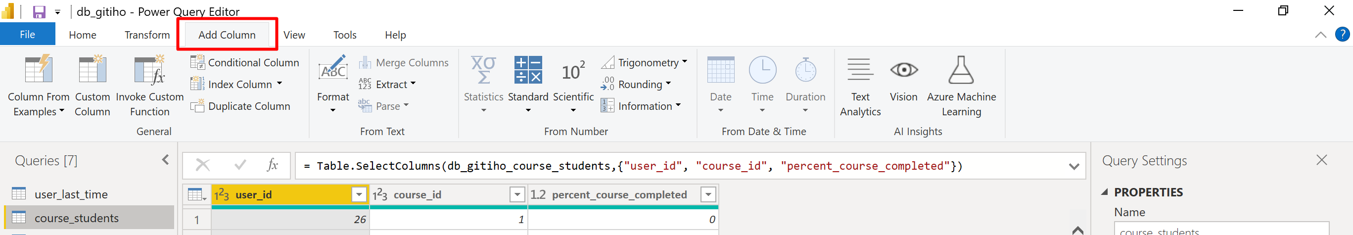Open user_id column filter dropdown
The height and width of the screenshot is (235, 1353).
tap(359, 195)
